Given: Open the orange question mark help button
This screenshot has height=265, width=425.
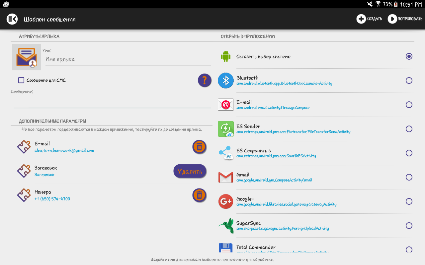Looking at the screenshot, I should coord(205,80).
